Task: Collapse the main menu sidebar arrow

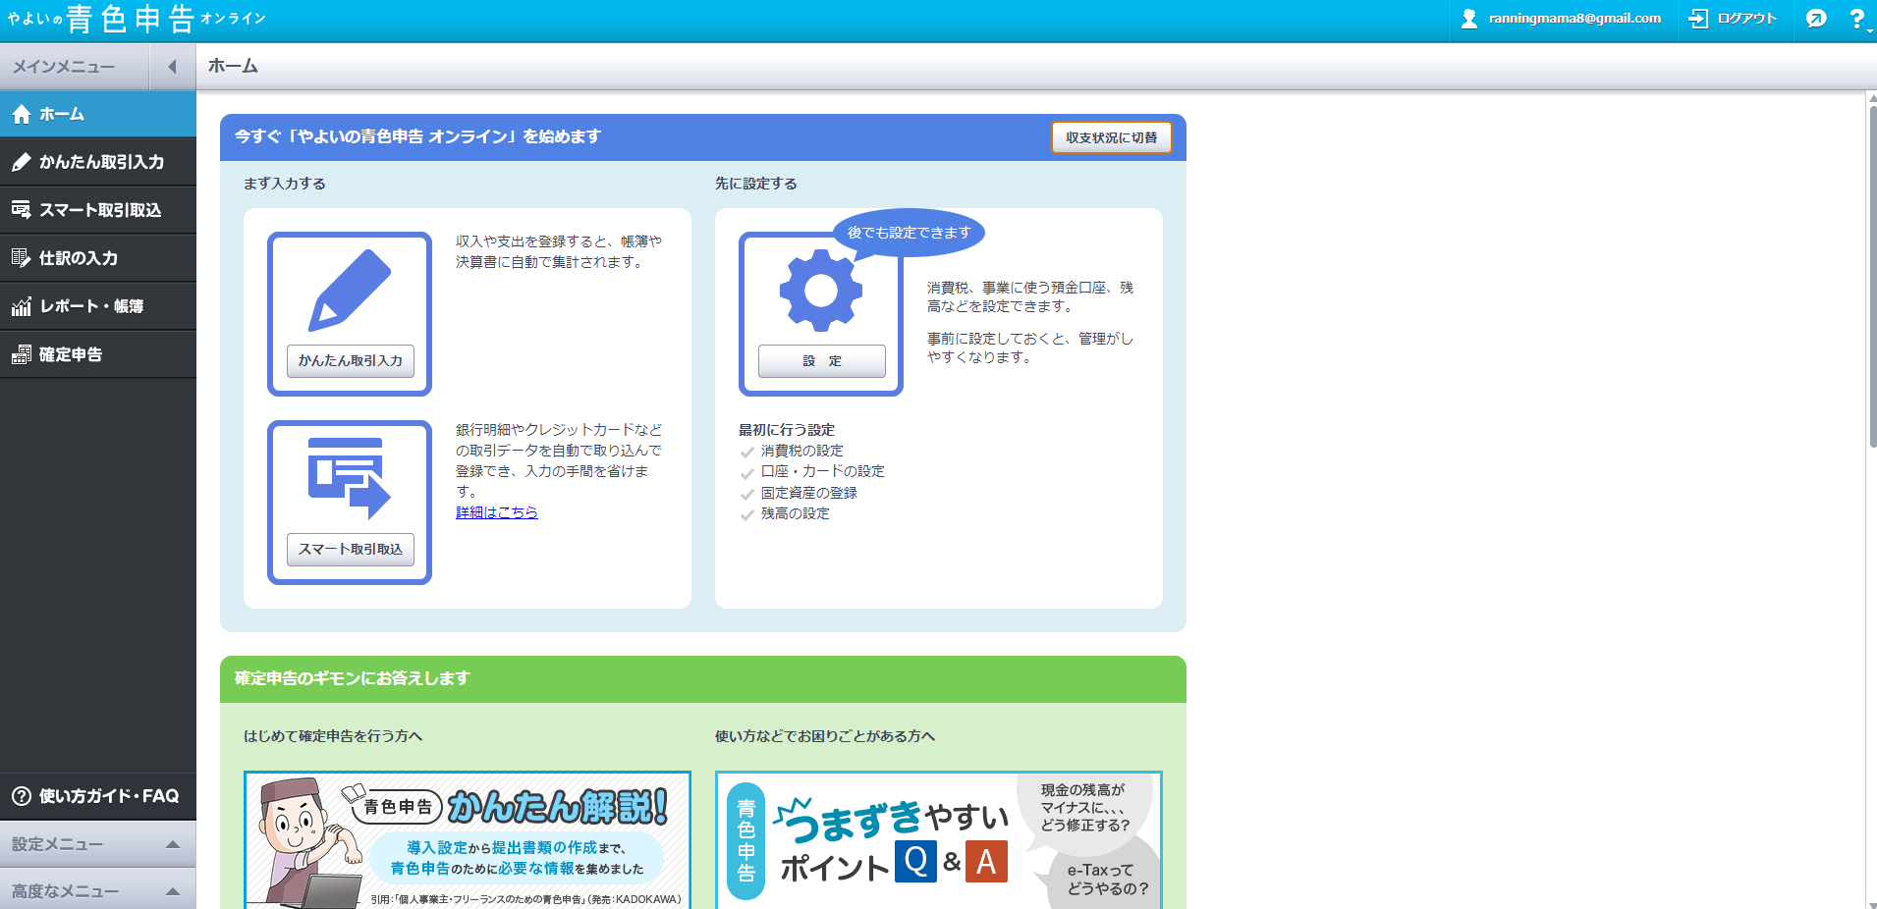Action: pos(172,67)
